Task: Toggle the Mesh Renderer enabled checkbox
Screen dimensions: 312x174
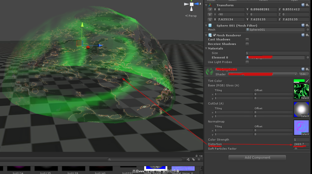Action: coord(214,35)
